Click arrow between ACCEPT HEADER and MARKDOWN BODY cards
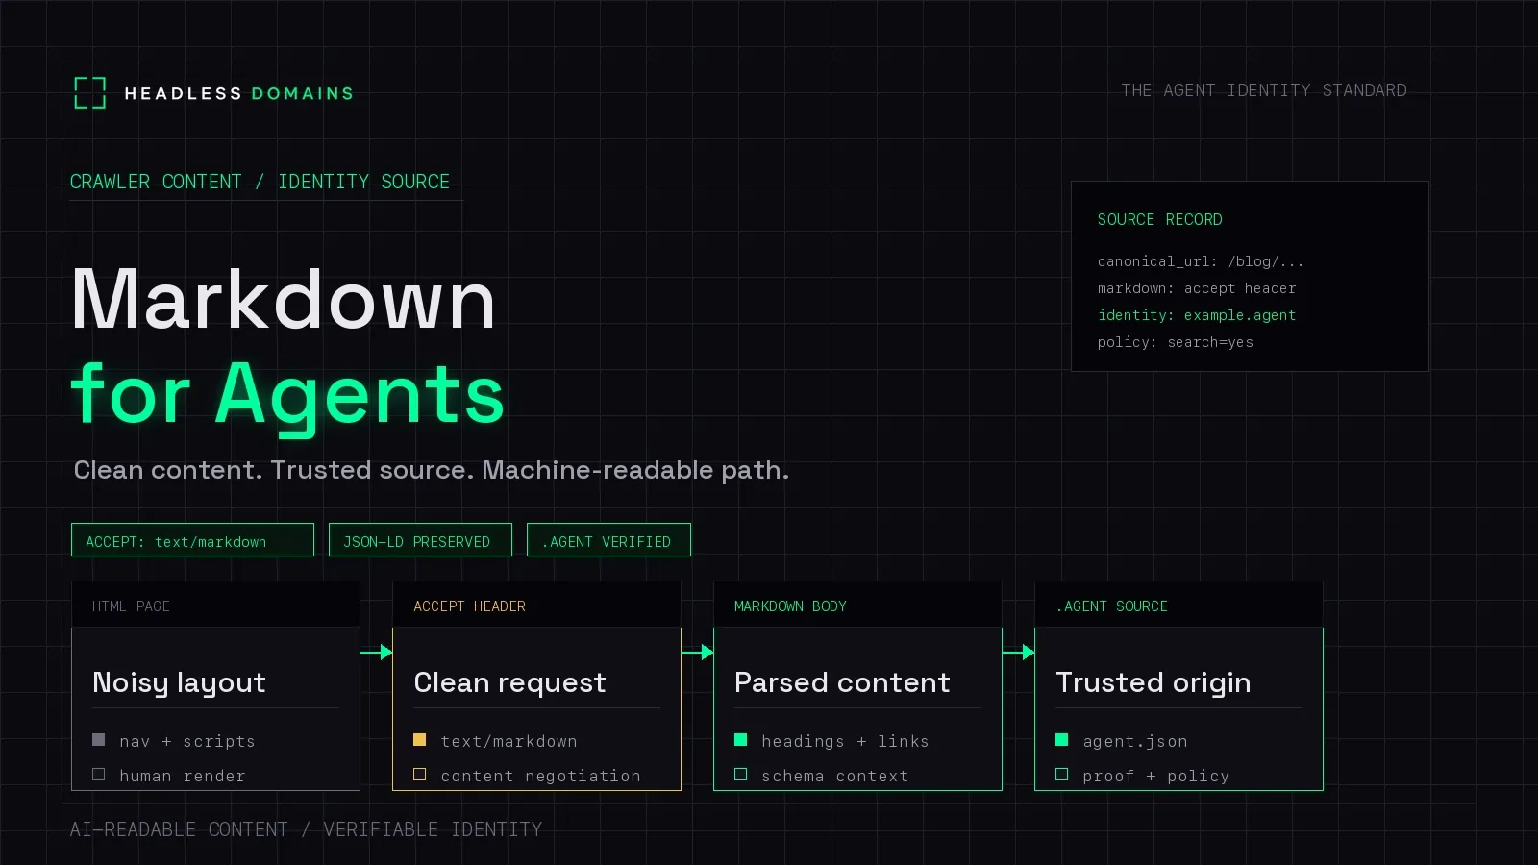 (698, 653)
